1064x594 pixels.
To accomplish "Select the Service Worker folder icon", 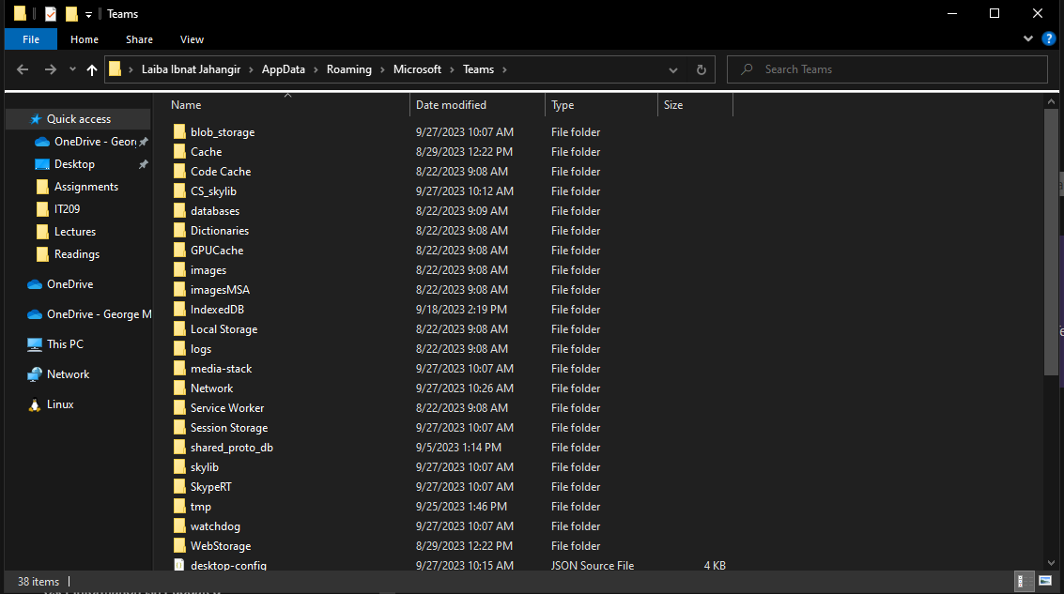I will [x=179, y=407].
